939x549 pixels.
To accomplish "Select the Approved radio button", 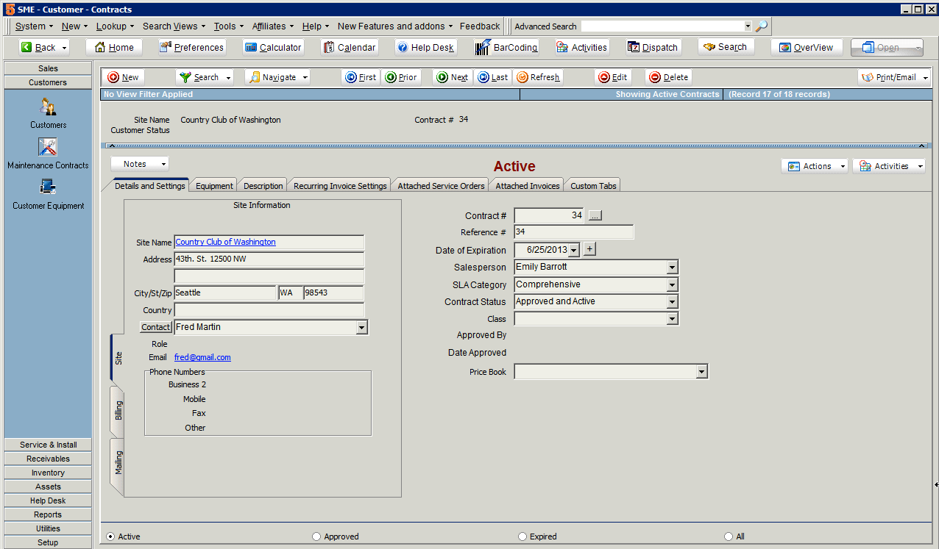I will (x=316, y=537).
